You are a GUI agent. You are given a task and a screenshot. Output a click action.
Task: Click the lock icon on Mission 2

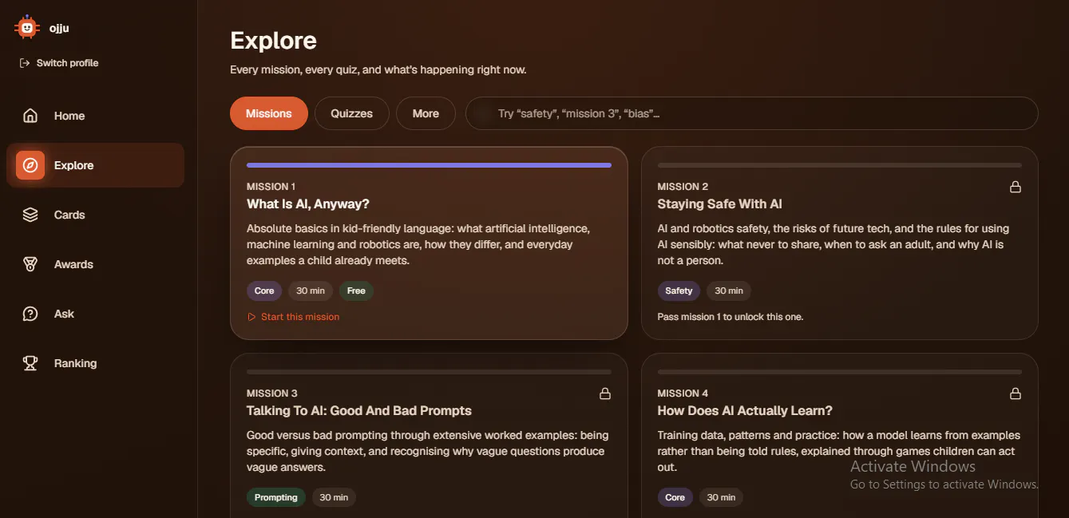tap(1016, 187)
